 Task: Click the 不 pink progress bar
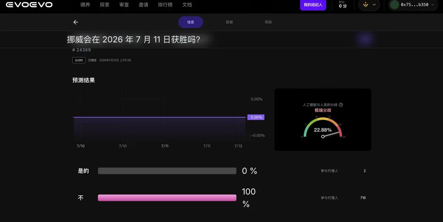(x=167, y=198)
